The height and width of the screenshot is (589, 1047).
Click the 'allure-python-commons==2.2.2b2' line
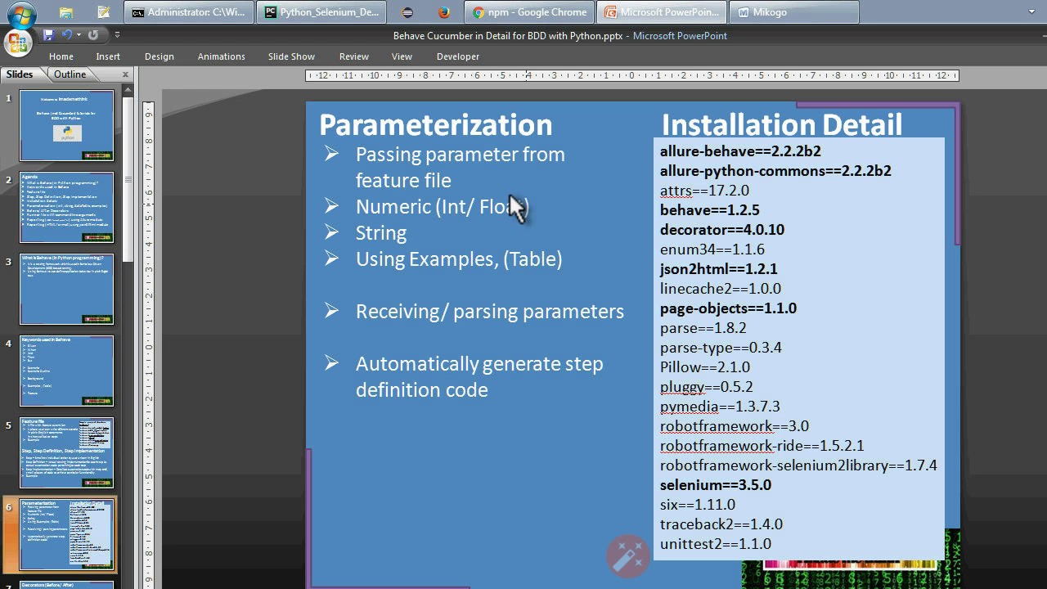tap(775, 171)
